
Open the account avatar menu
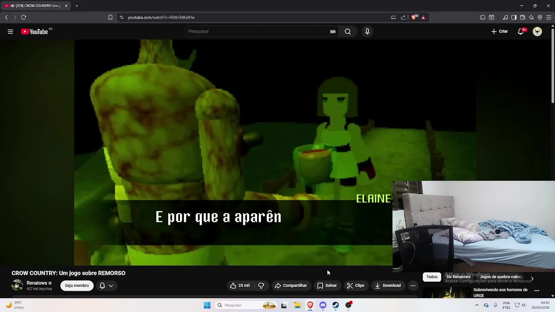pos(537,31)
